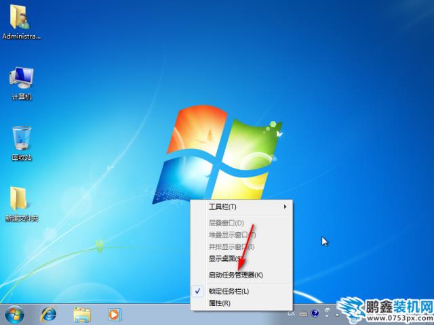The image size is (434, 325).
Task: Launch Windows Media Player from taskbar
Action: point(115,314)
